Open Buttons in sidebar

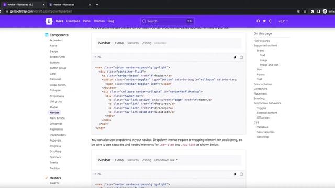[x=54, y=63]
